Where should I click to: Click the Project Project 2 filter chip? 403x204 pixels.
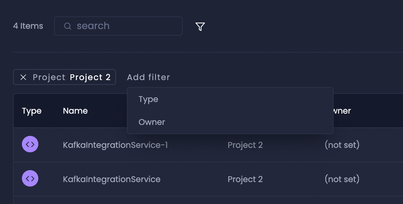[x=65, y=77]
